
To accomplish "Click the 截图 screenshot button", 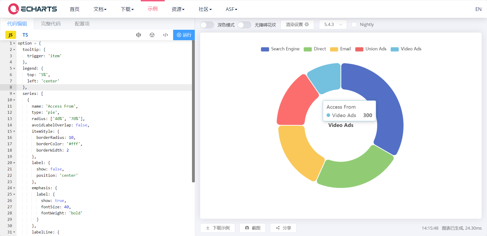I will [252, 228].
